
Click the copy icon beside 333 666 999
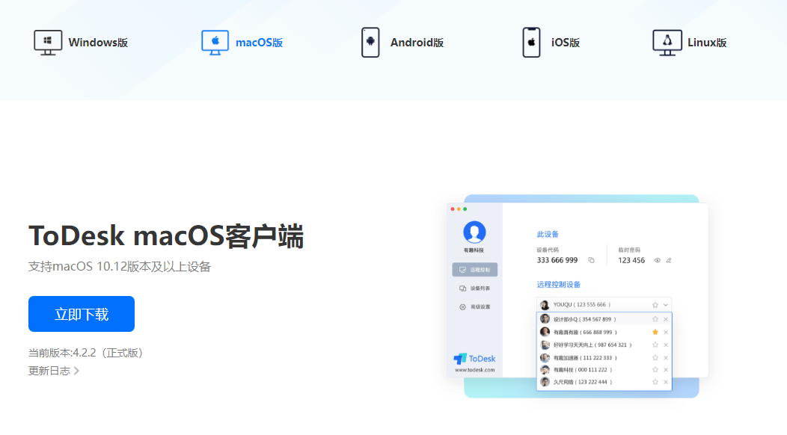point(591,260)
